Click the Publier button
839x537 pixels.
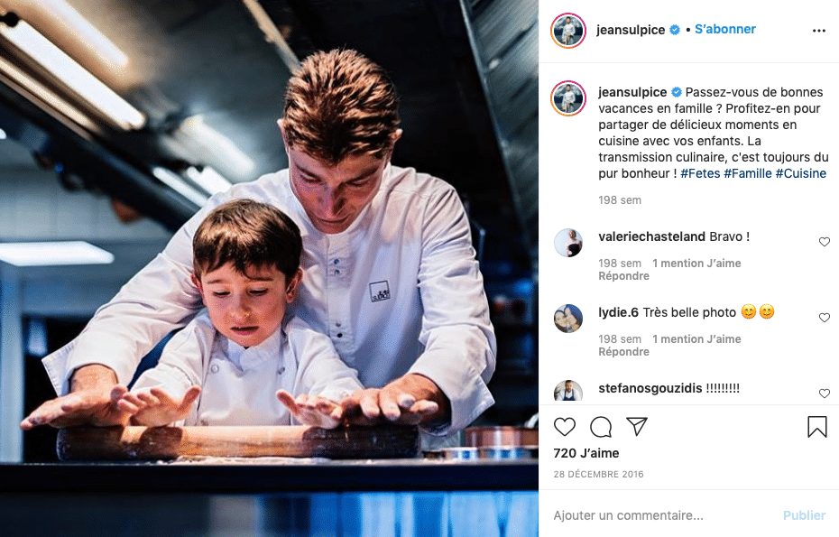[x=804, y=515]
